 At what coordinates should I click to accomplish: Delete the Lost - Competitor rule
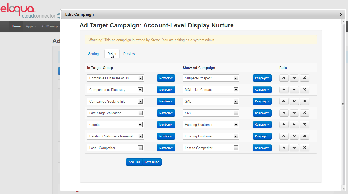[304, 148]
